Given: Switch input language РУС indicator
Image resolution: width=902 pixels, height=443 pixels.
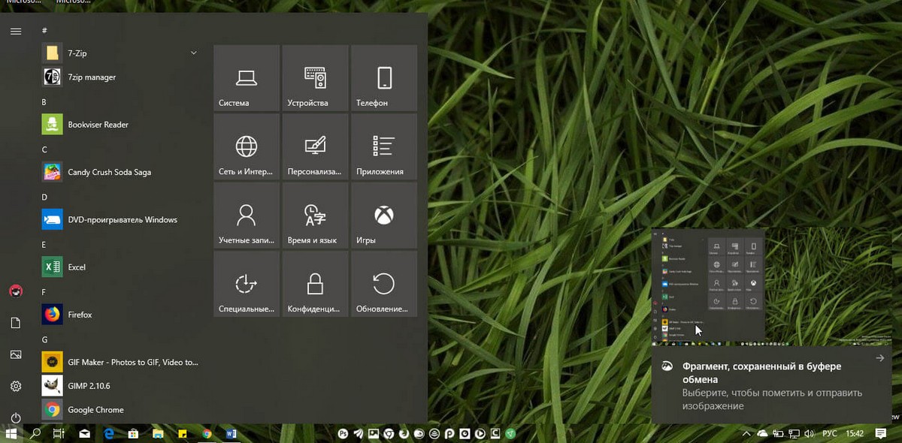Looking at the screenshot, I should (x=831, y=433).
